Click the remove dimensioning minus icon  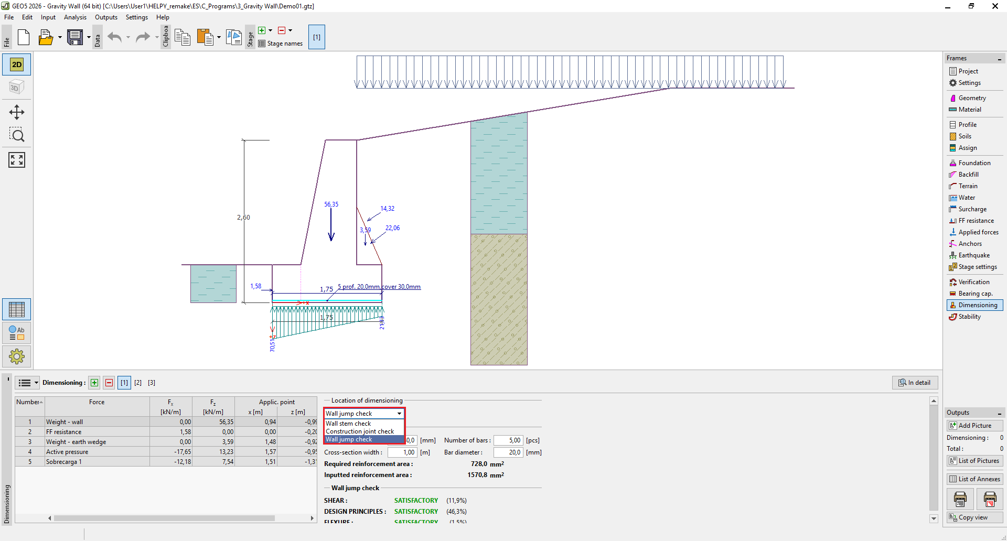click(109, 383)
